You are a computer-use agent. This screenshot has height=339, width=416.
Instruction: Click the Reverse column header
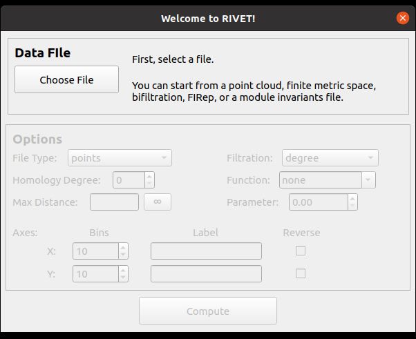pos(301,233)
